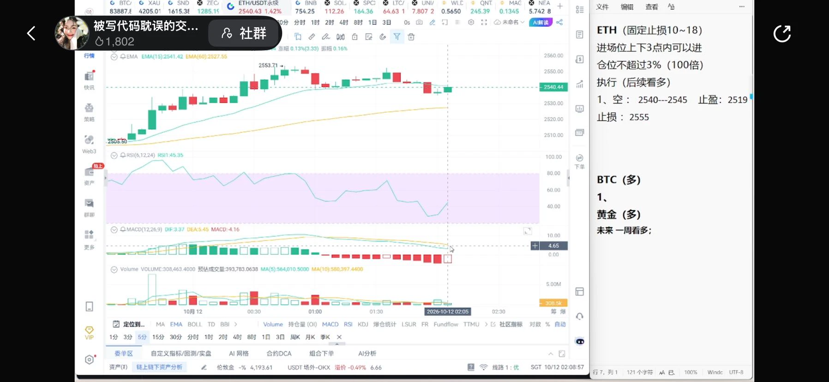Toggle the filter funnel icon

(397, 37)
